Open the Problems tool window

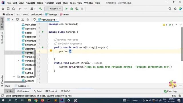pyautogui.click(x=23, y=91)
